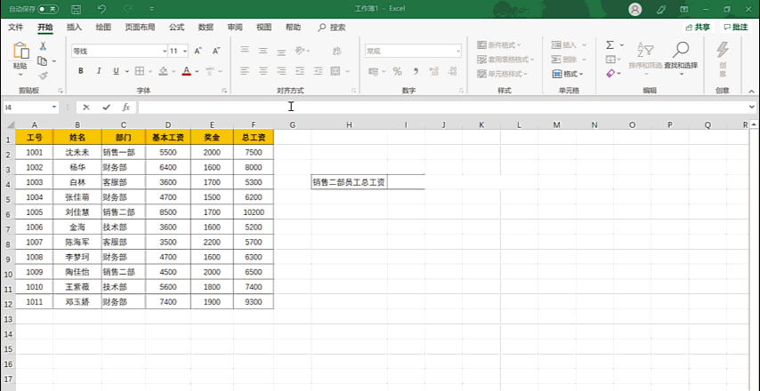Click the Undo arrow icon
Screen dimensions: 760x391
point(101,9)
